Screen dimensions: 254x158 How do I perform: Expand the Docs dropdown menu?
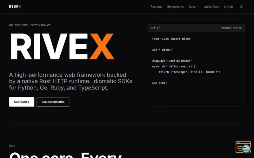coord(194,7)
